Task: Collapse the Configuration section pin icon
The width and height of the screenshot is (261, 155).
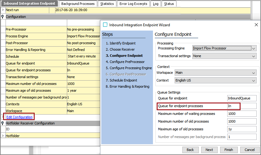Action: pyautogui.click(x=2, y=17)
